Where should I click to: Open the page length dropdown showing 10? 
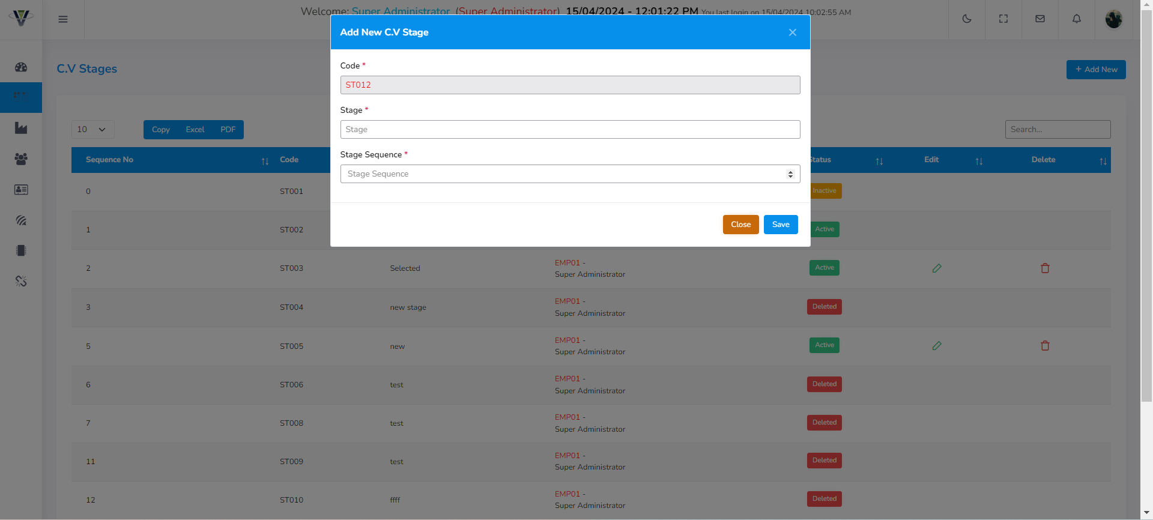click(92, 129)
